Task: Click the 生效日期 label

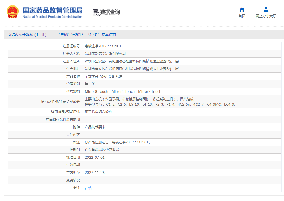Action: click(x=73, y=165)
